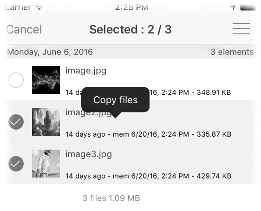
Task: Deselect the checkmark for image2.jpg
Action: click(x=16, y=122)
